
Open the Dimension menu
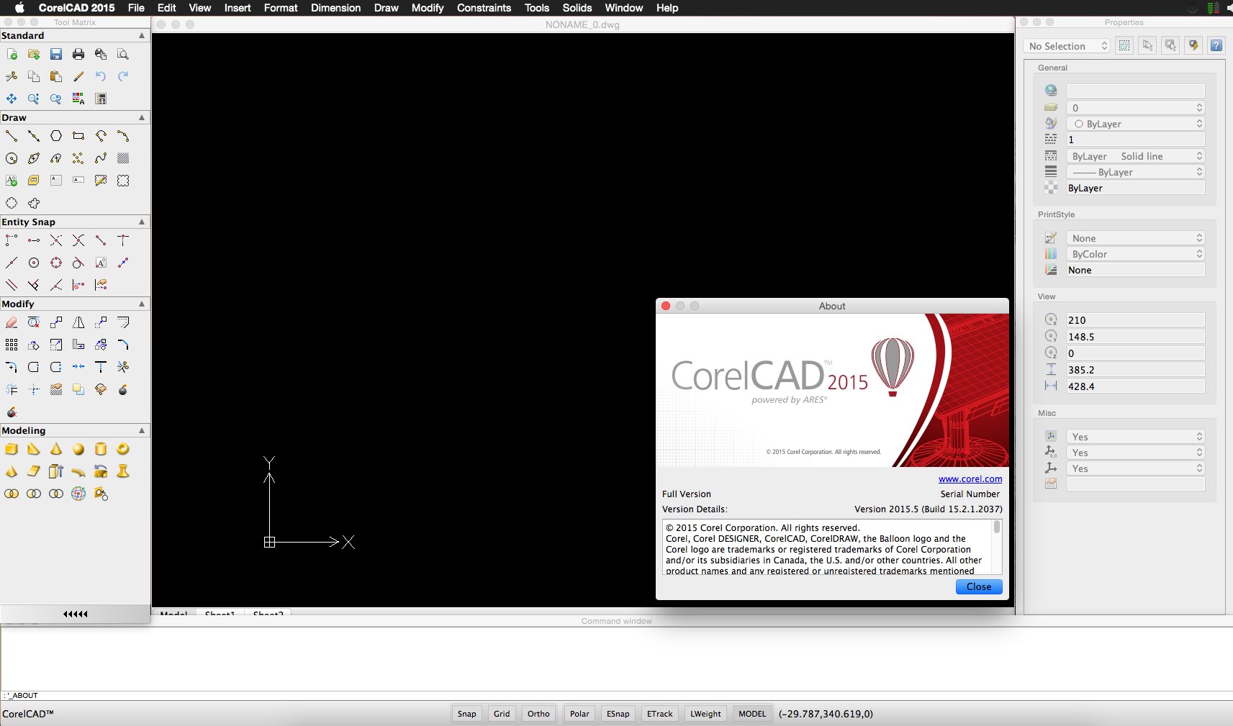click(335, 8)
